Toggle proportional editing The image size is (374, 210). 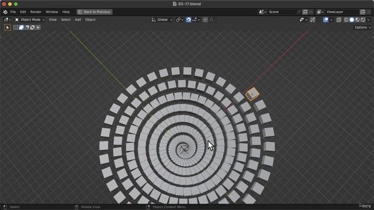205,20
